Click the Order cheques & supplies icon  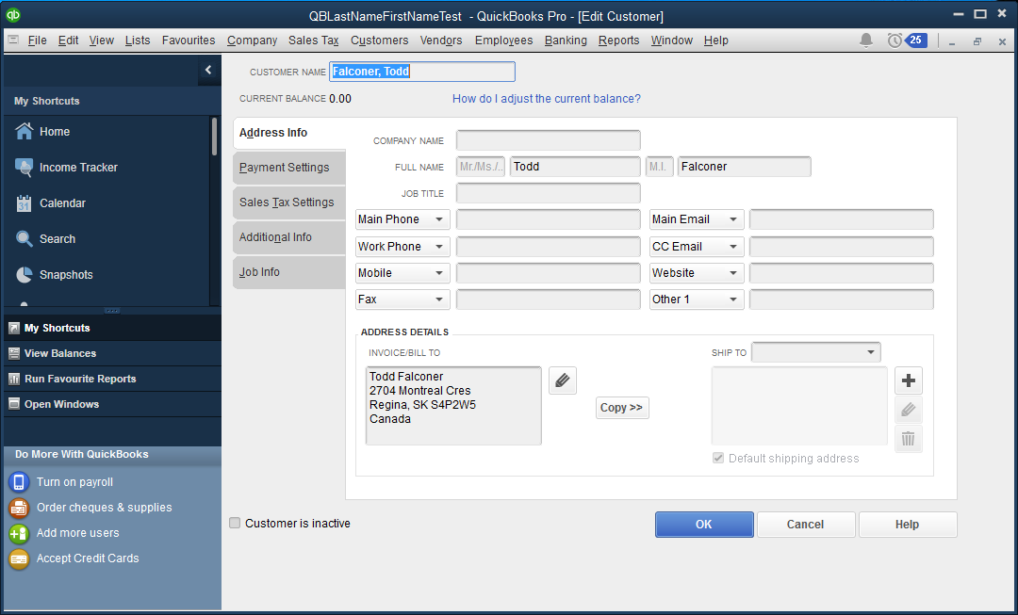19,508
